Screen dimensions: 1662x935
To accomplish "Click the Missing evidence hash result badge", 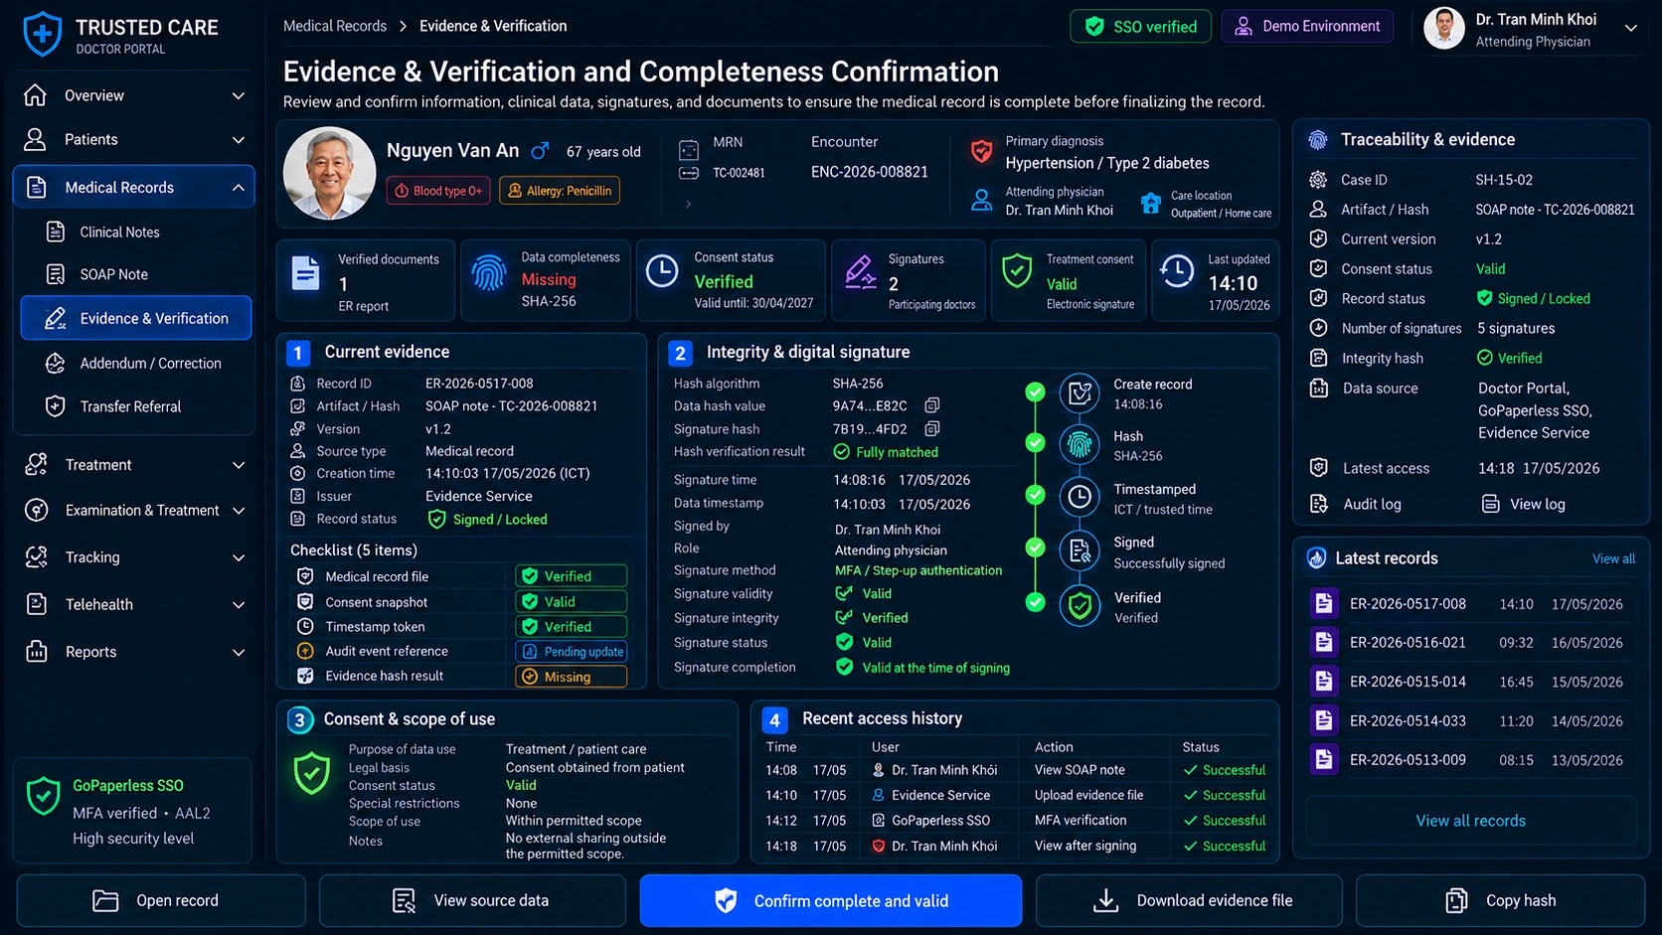I will pyautogui.click(x=572, y=677).
